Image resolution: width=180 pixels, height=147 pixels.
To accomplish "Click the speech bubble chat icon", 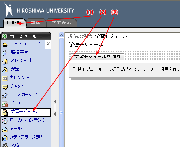I will click(5, 87).
